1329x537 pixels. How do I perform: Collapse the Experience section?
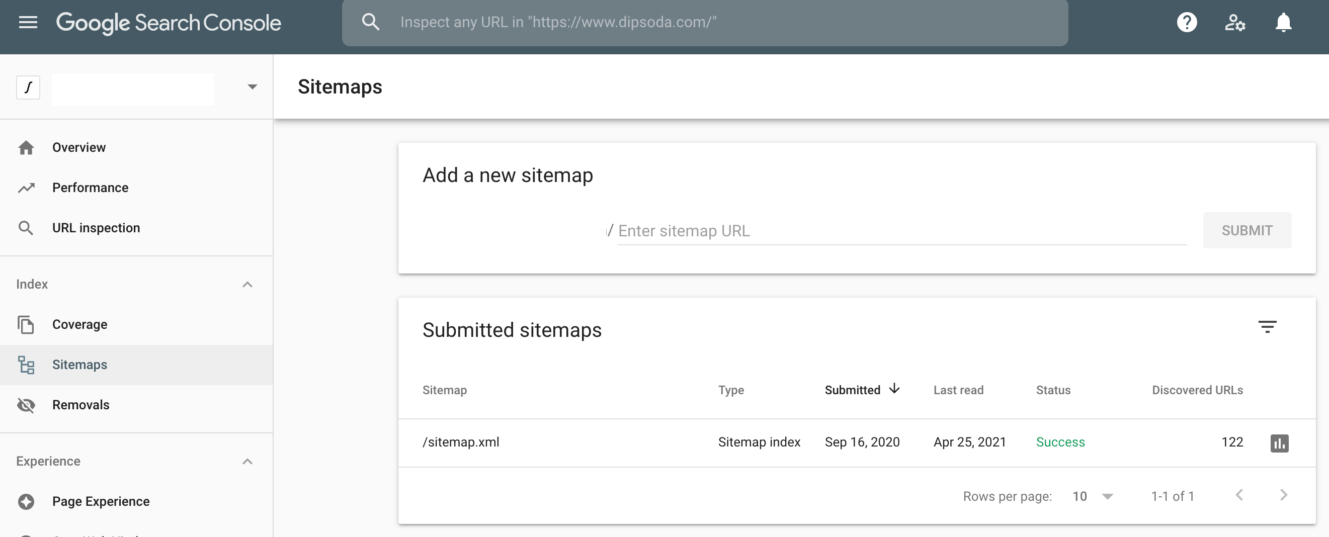point(247,461)
